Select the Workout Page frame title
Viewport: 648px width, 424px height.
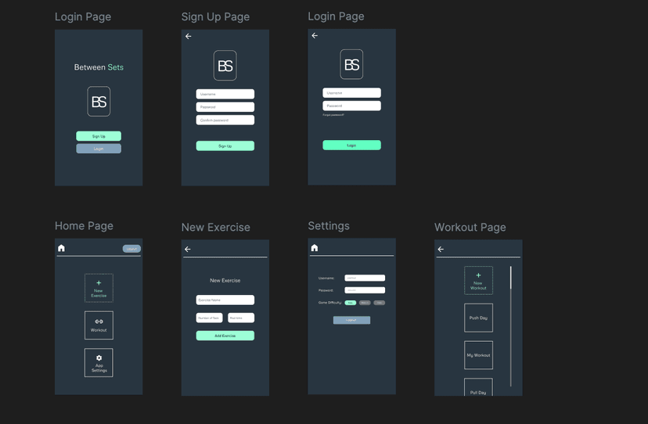[x=470, y=228]
